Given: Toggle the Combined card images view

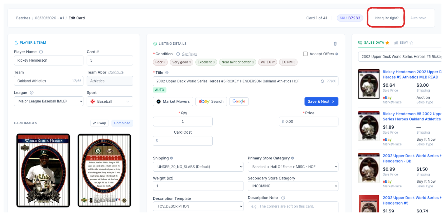Looking at the screenshot, I should (122, 123).
